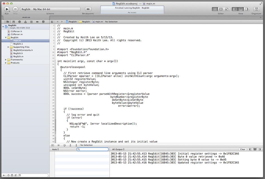Clear the console output

(242, 149)
